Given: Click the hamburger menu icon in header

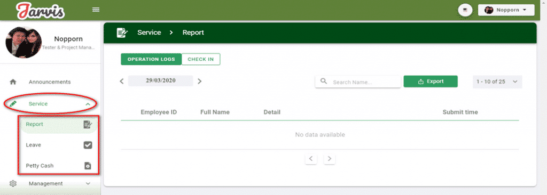Looking at the screenshot, I should 96,10.
